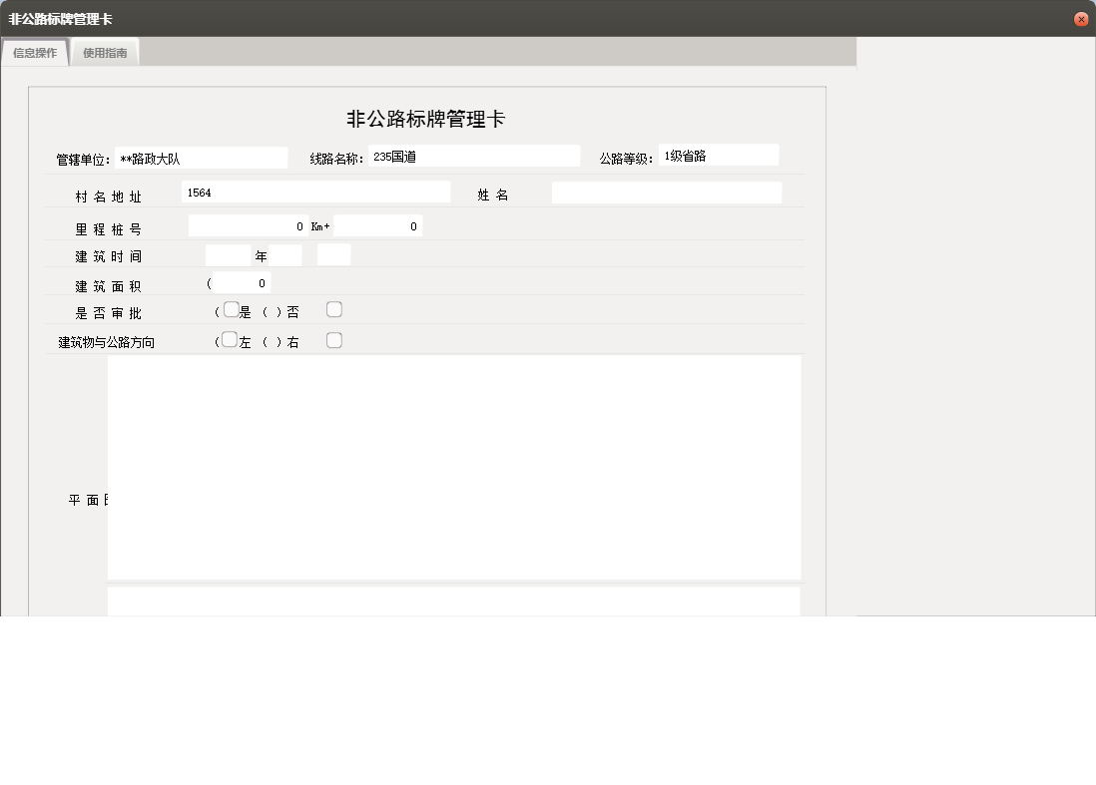The width and height of the screenshot is (1096, 785).
Task: Click the rightmost 建筑时间 input box
Action: pos(333,255)
